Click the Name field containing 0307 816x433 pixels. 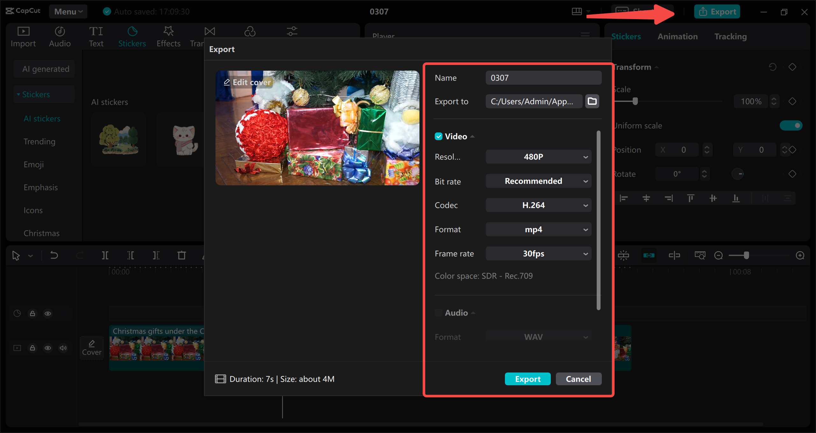(x=543, y=77)
